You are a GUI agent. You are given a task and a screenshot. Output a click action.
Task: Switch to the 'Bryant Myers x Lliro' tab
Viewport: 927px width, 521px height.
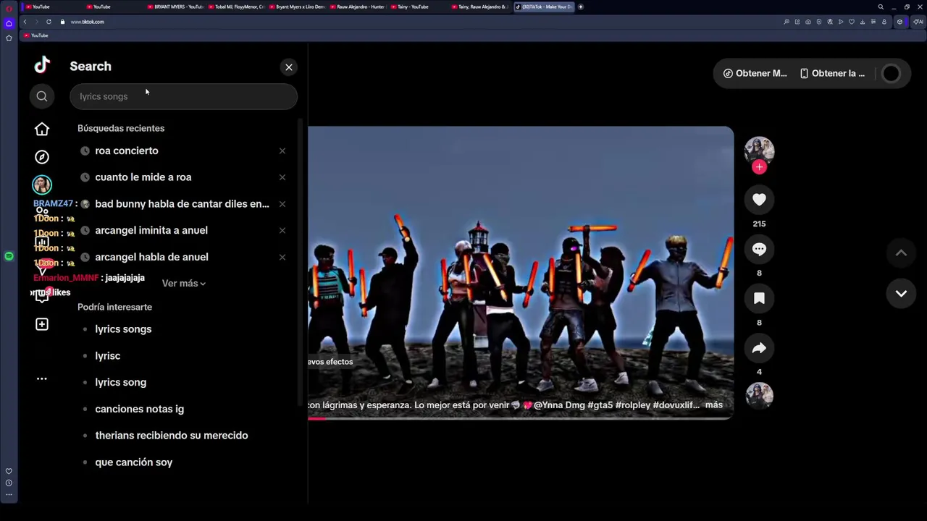pyautogui.click(x=297, y=7)
